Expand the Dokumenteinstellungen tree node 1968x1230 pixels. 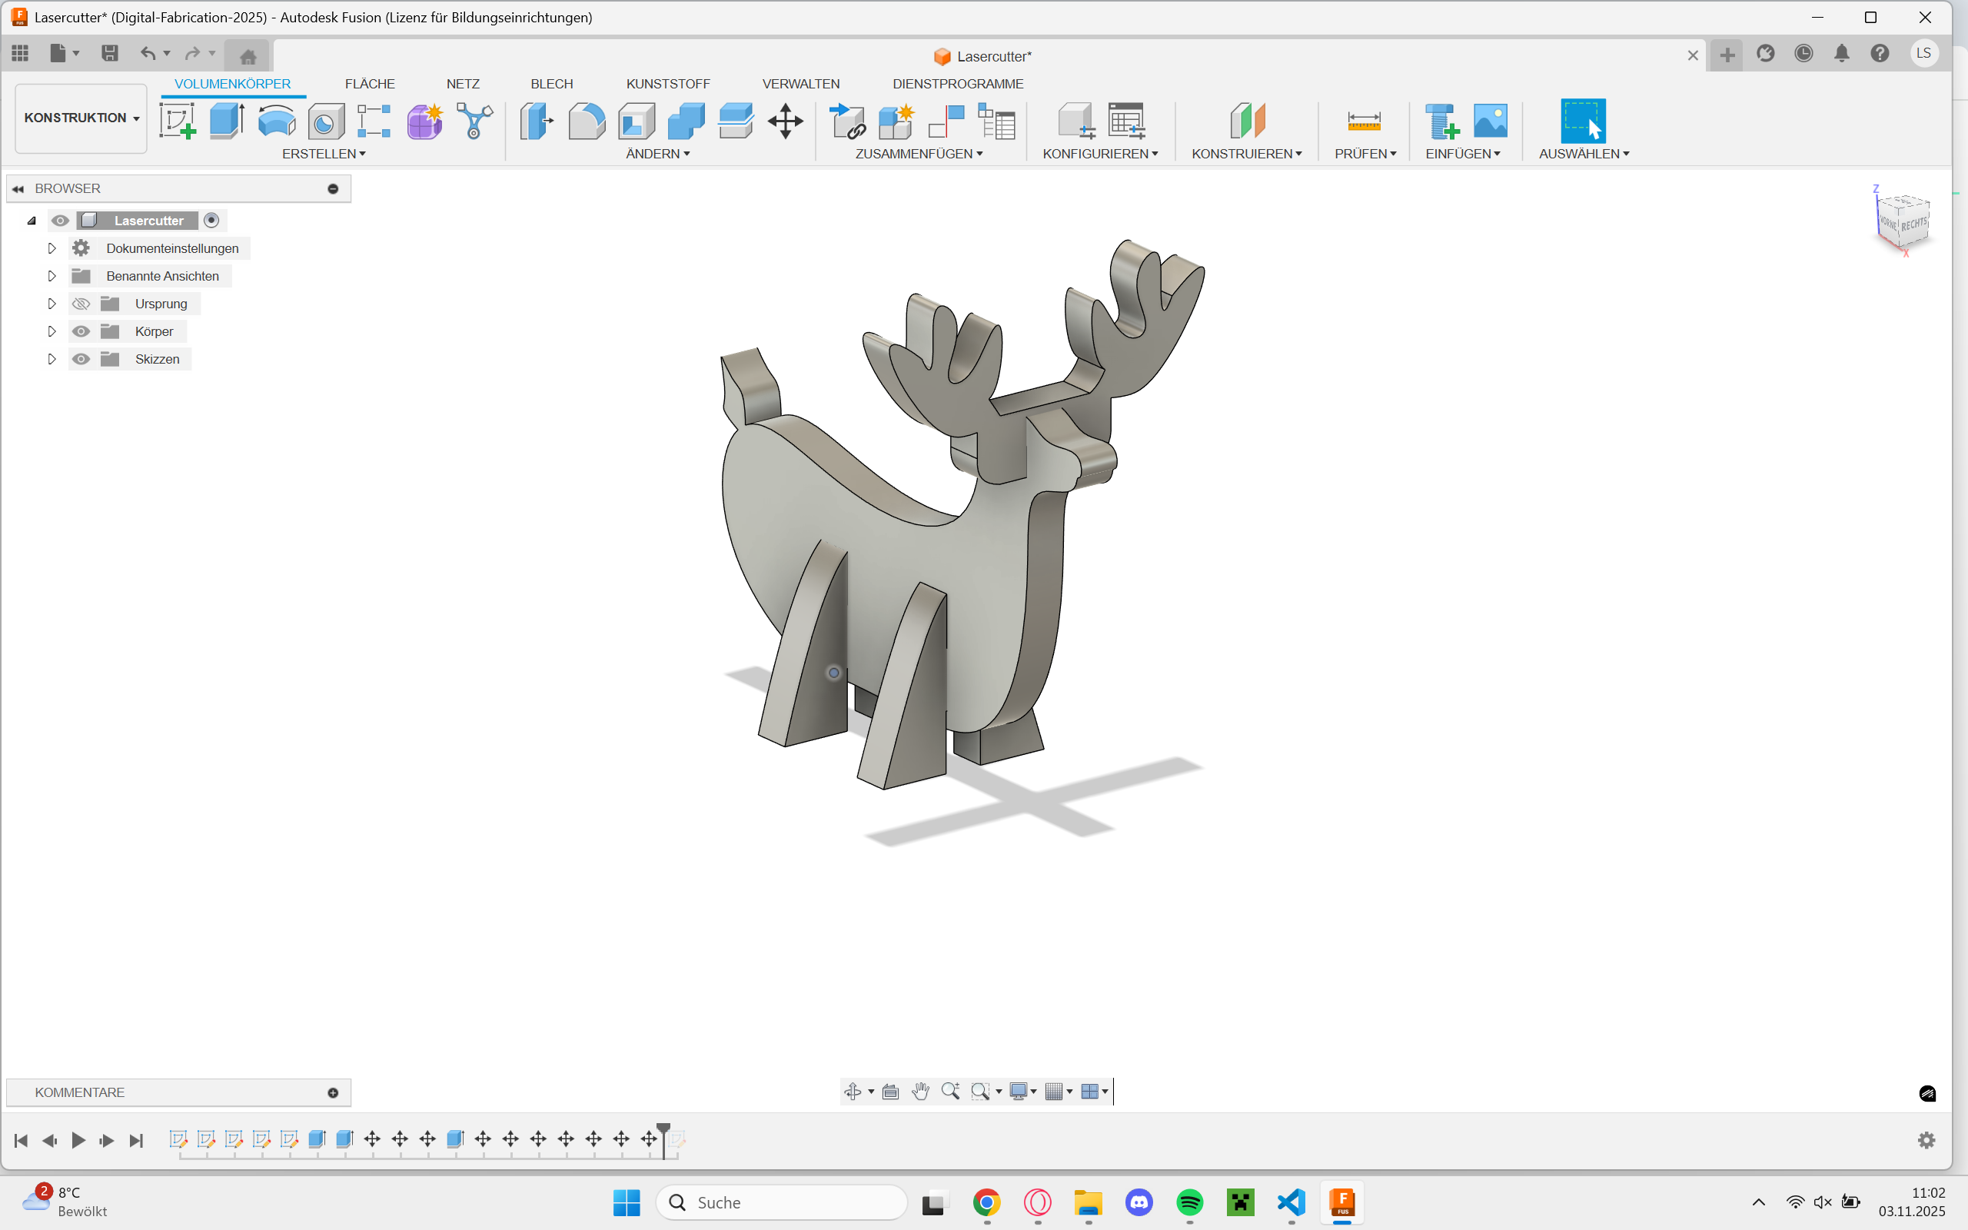[52, 248]
